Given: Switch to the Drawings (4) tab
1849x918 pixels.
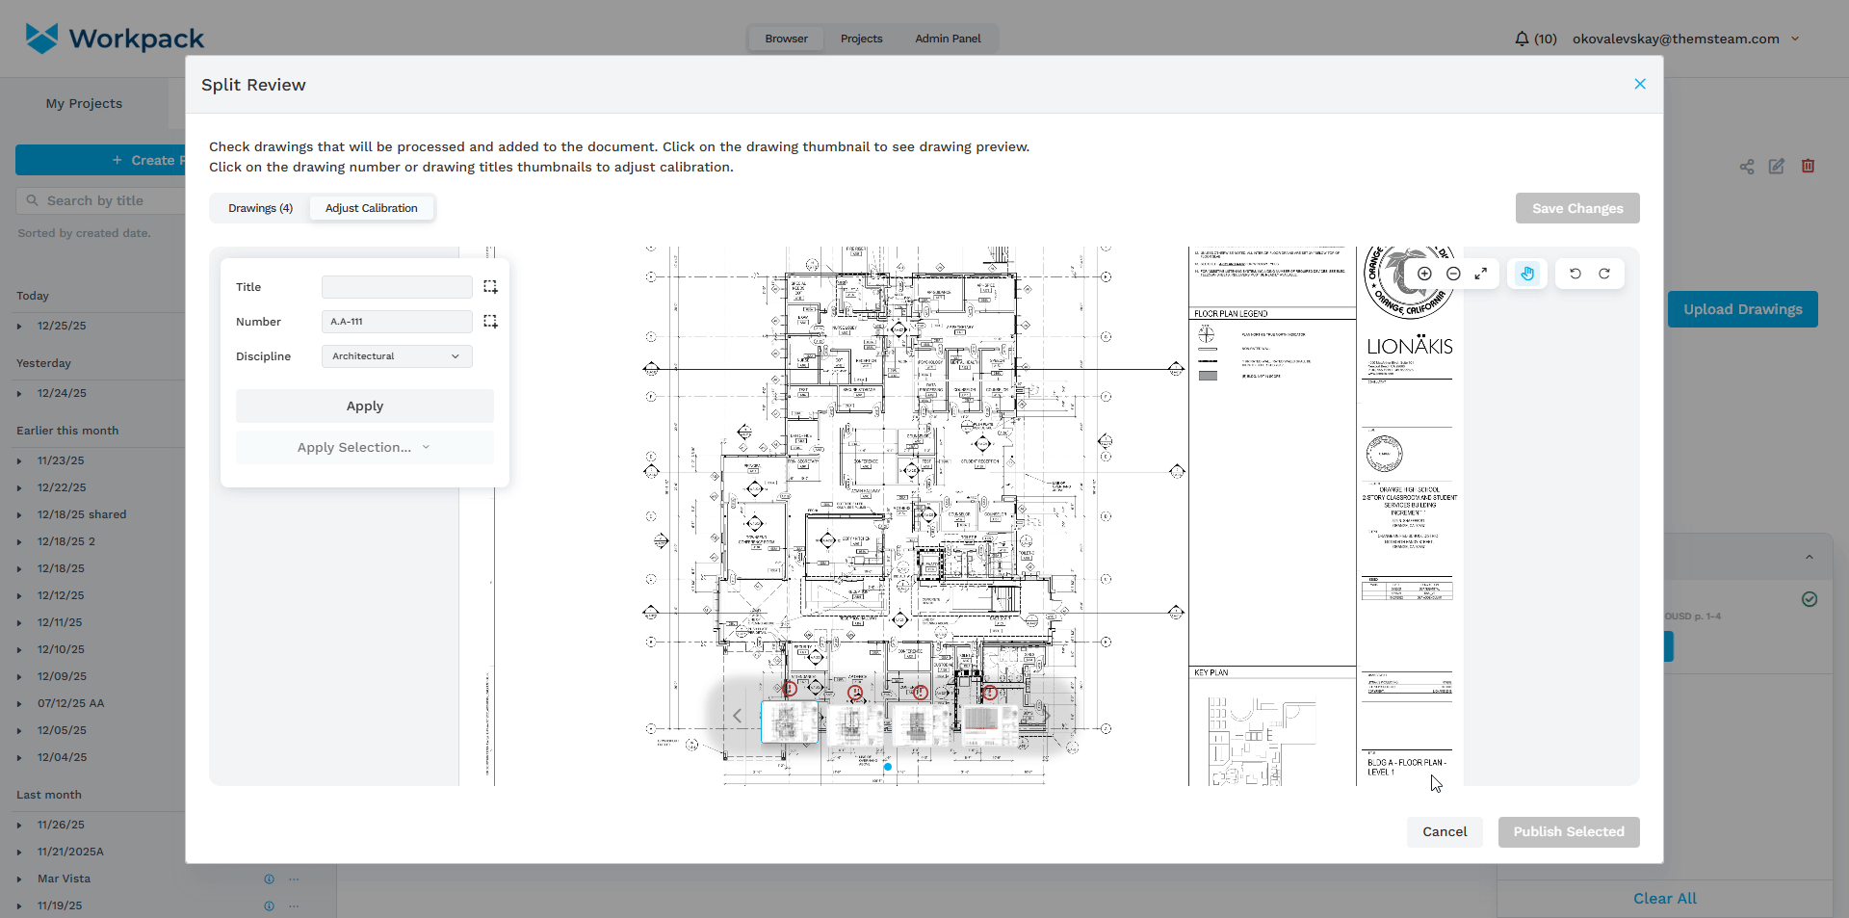Looking at the screenshot, I should coord(260,208).
